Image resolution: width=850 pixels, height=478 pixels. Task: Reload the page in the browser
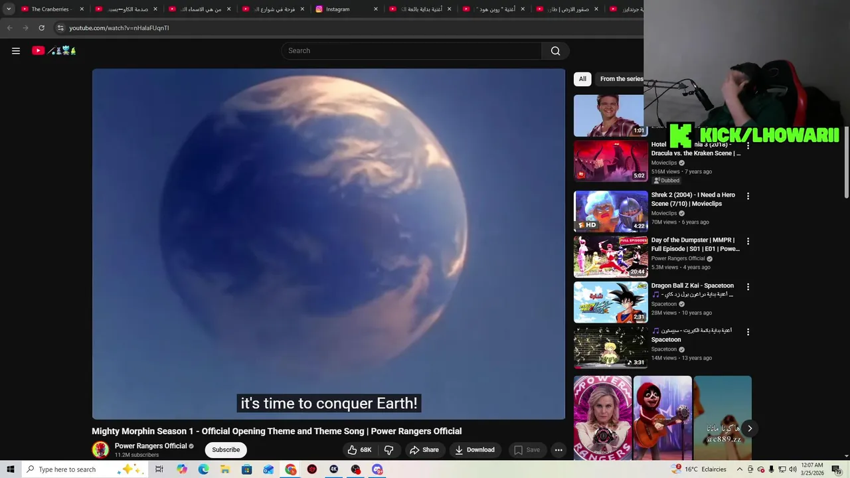[x=41, y=28]
